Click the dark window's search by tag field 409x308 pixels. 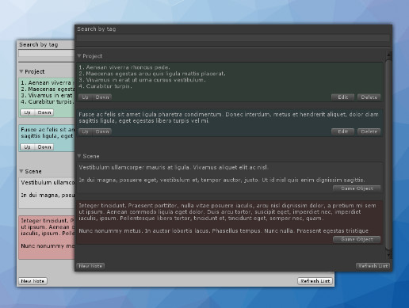coord(233,38)
